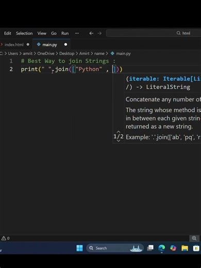
Task: Click the command center search box
Action: point(154,33)
